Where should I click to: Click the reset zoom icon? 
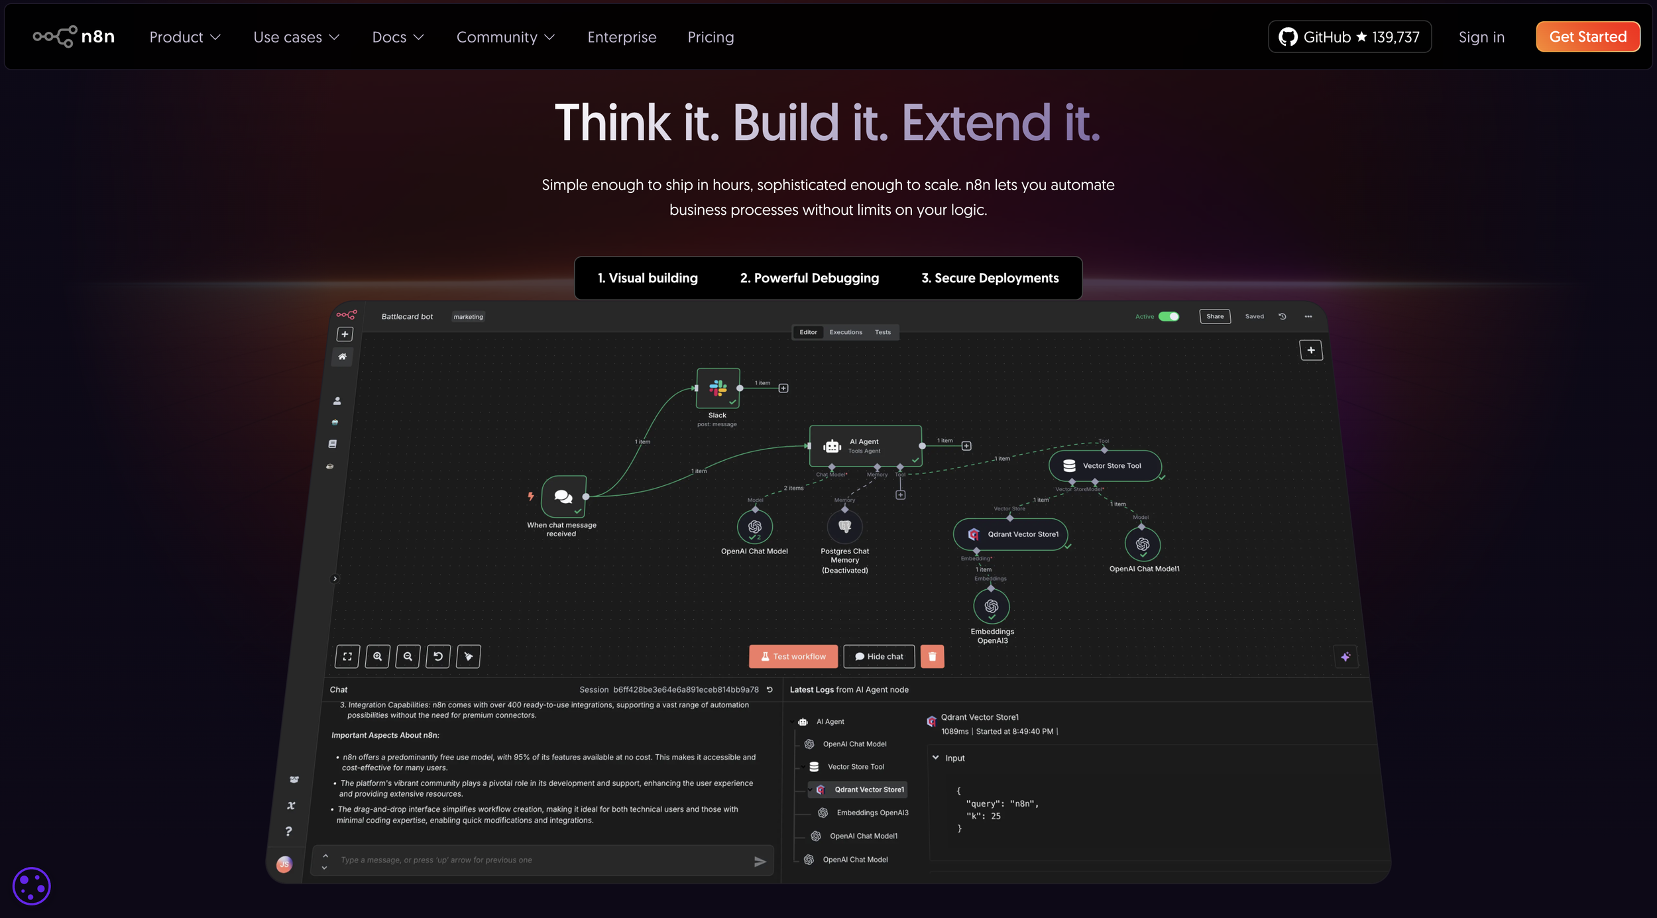[438, 656]
